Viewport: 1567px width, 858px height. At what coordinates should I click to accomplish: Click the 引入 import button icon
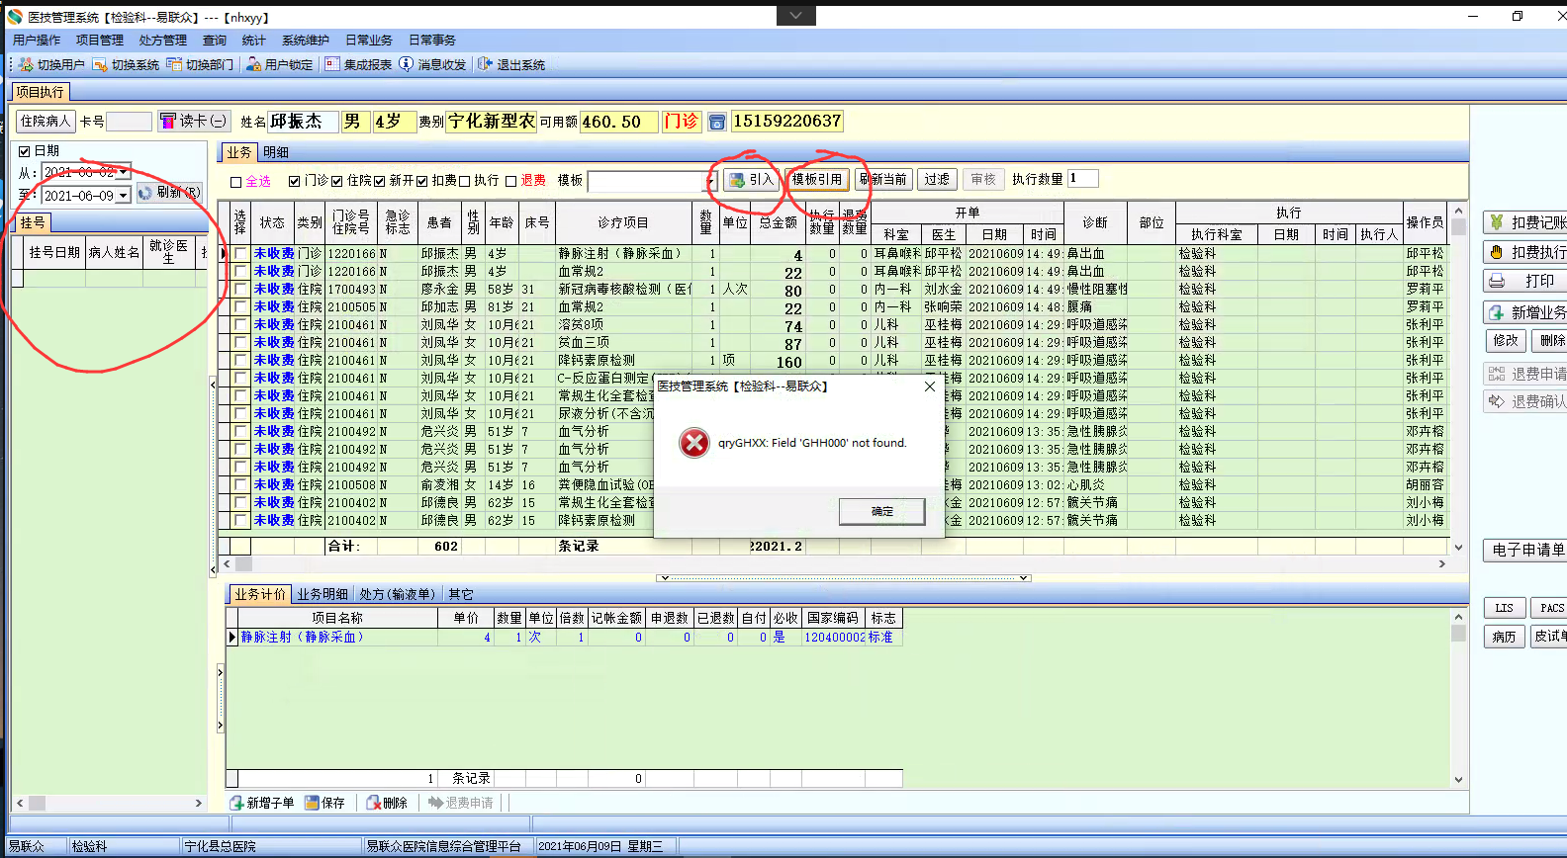point(737,180)
